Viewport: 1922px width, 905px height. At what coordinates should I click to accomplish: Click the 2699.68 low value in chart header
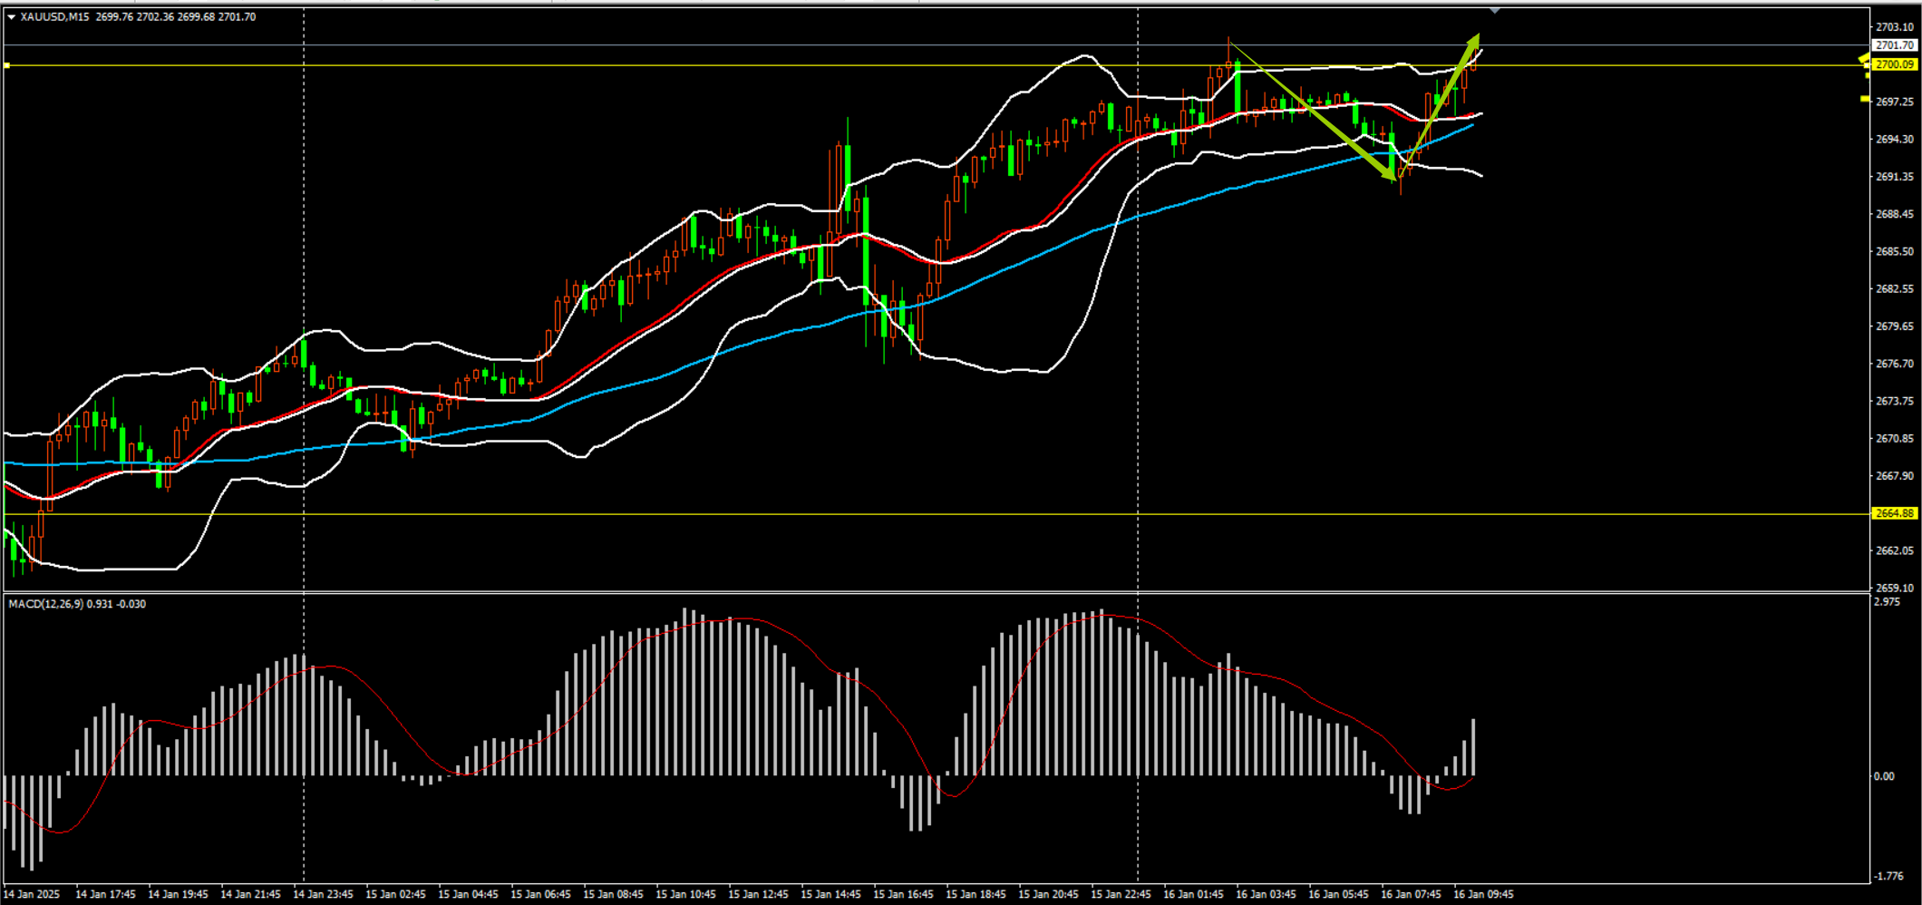[x=197, y=16]
